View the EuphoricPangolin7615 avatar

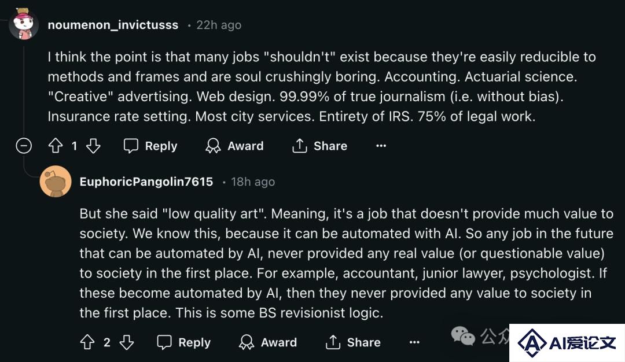[56, 181]
